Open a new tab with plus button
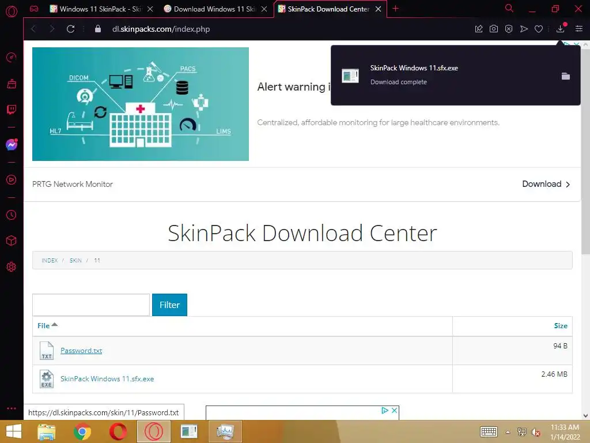Viewport: 590px width, 443px height. (x=395, y=8)
